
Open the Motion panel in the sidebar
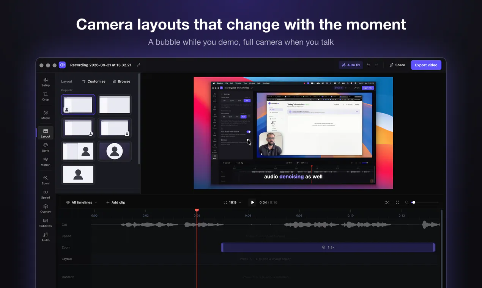(46, 162)
